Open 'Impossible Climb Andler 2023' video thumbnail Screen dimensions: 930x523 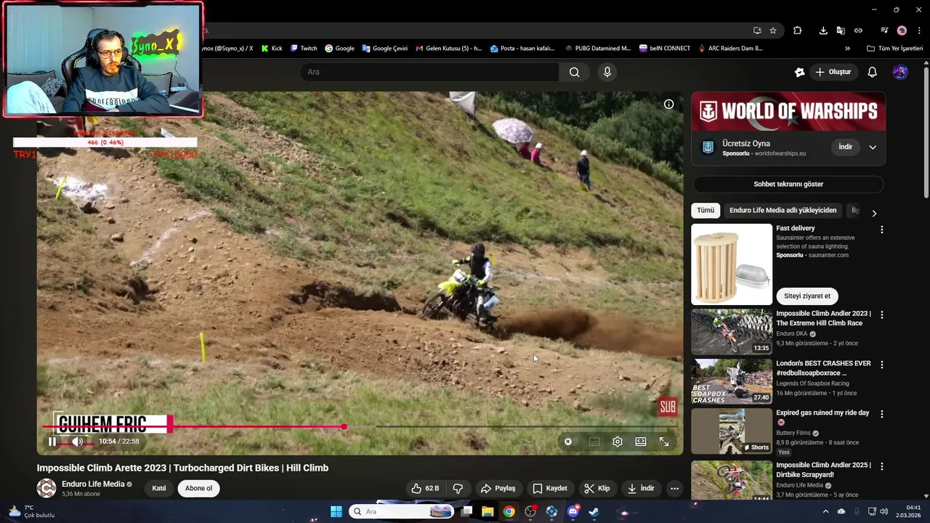(732, 331)
